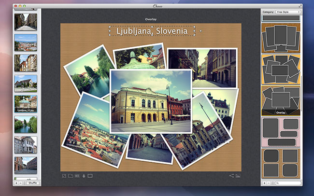This screenshot has height=196, width=314.
Task: Open the folder icon below the canvas
Action: click(71, 176)
